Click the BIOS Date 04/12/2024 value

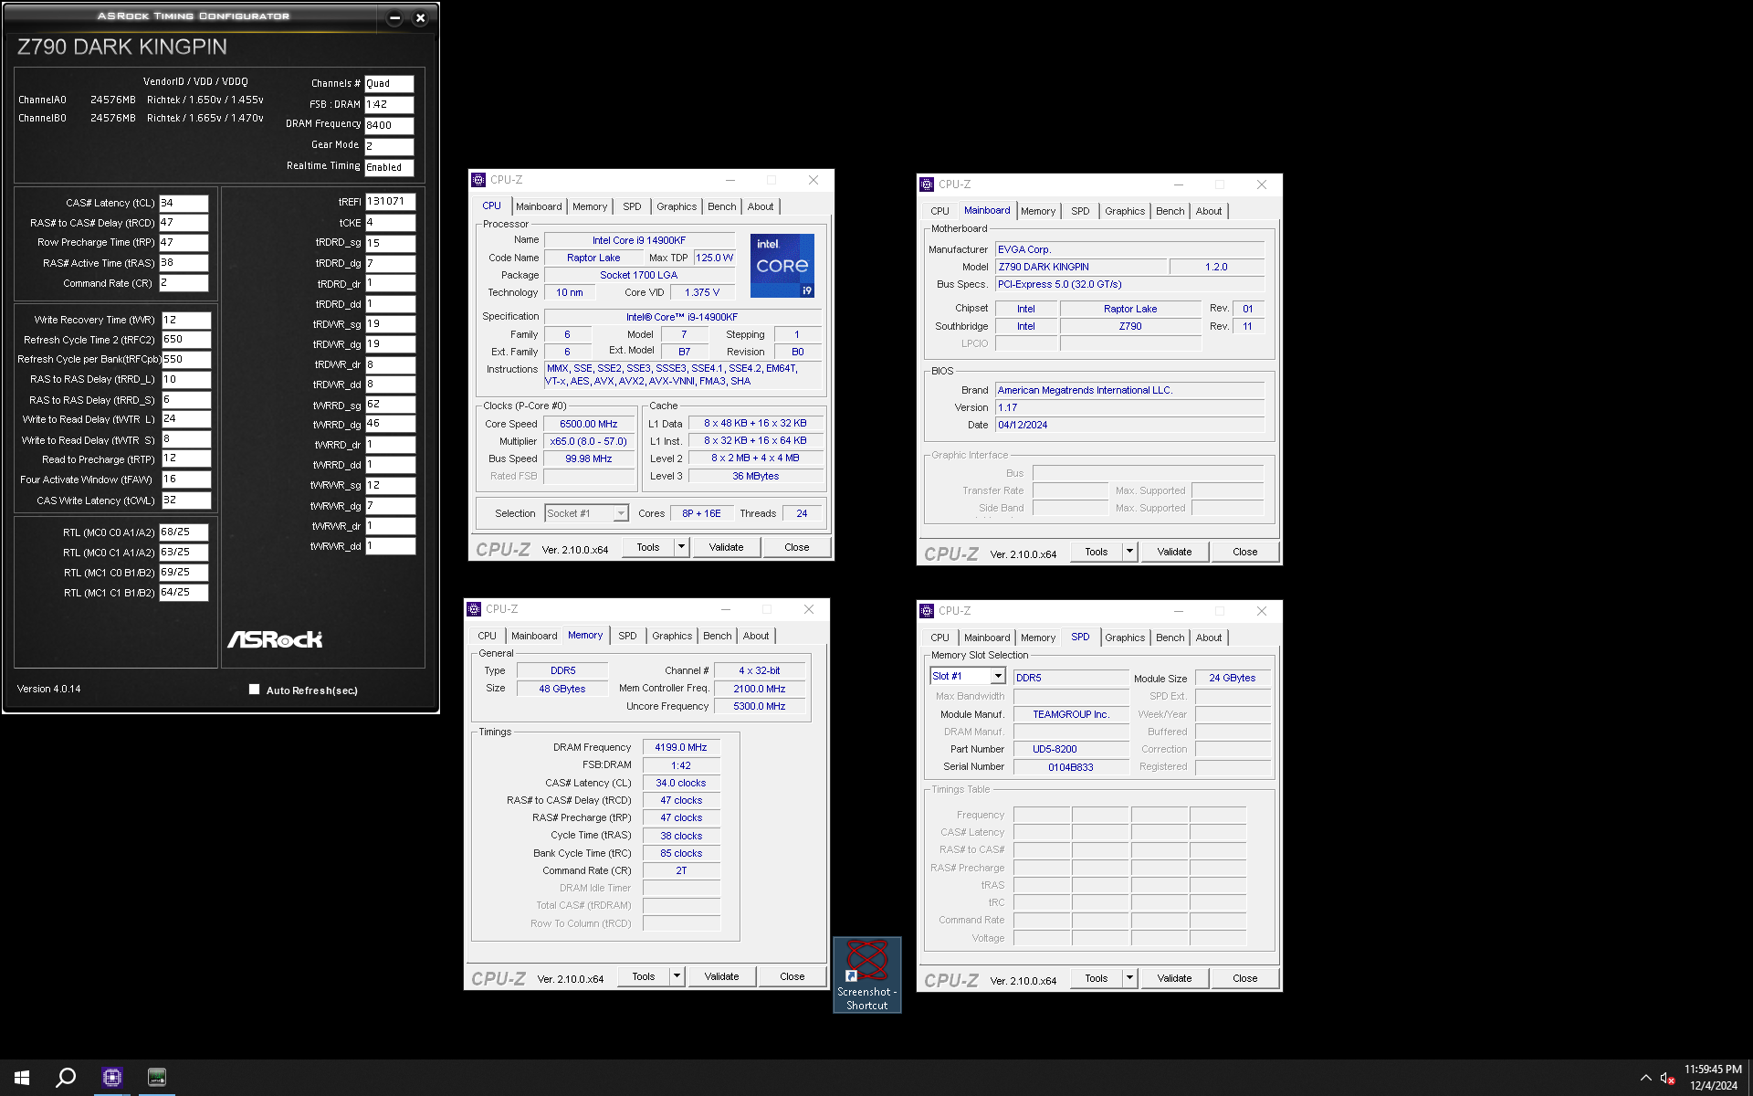[1129, 425]
